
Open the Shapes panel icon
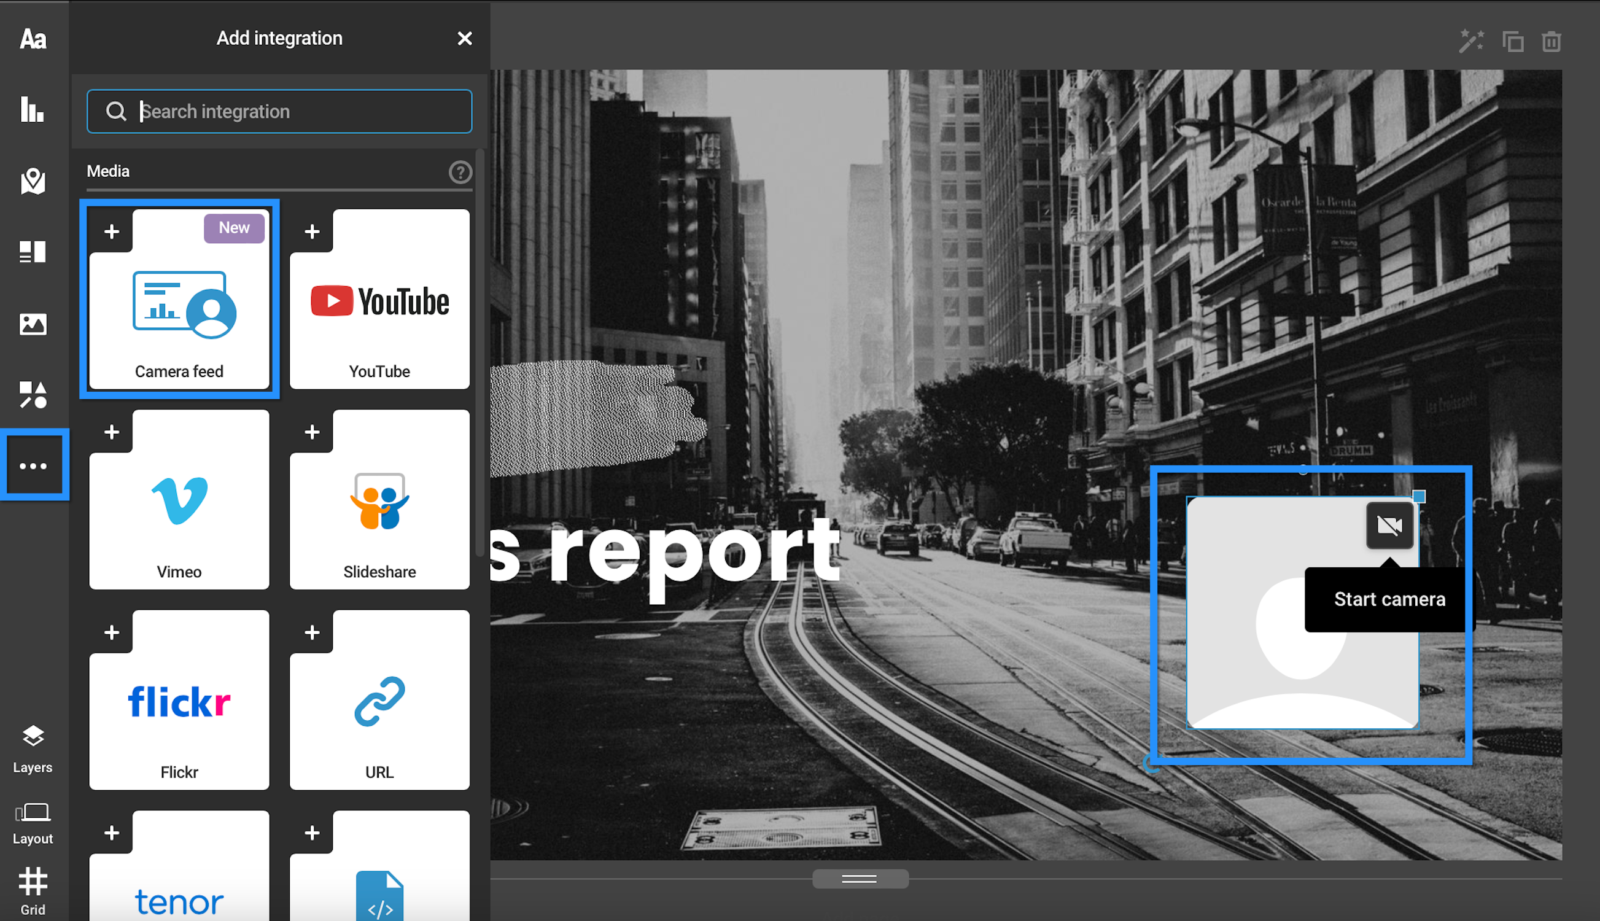(x=33, y=395)
